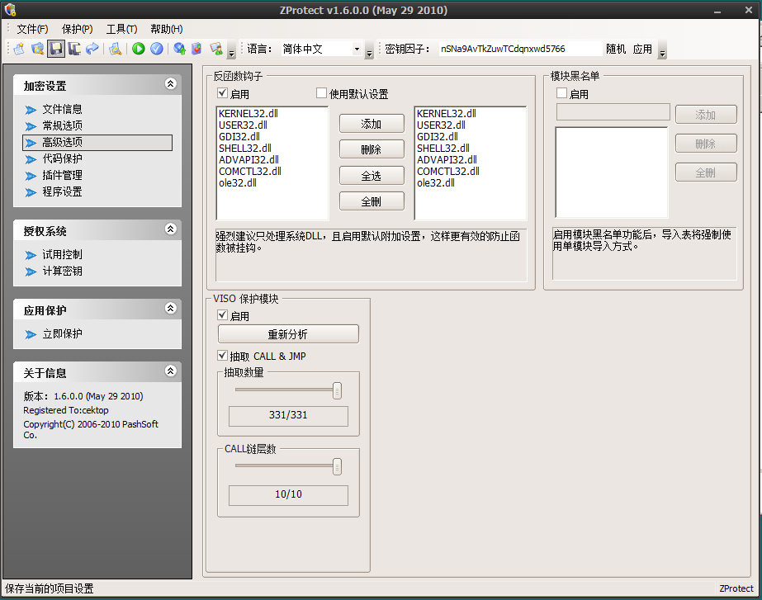Check 使用默认设置 option
This screenshot has width=762, height=600.
tap(321, 93)
